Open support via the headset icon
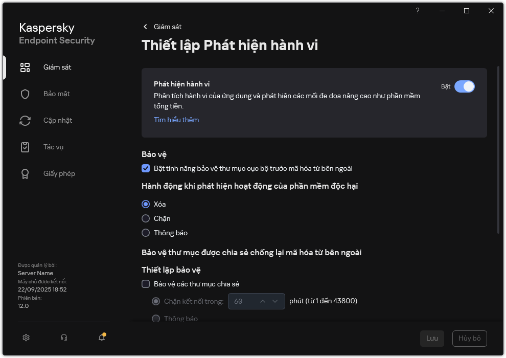The height and width of the screenshot is (358, 506). coord(64,338)
